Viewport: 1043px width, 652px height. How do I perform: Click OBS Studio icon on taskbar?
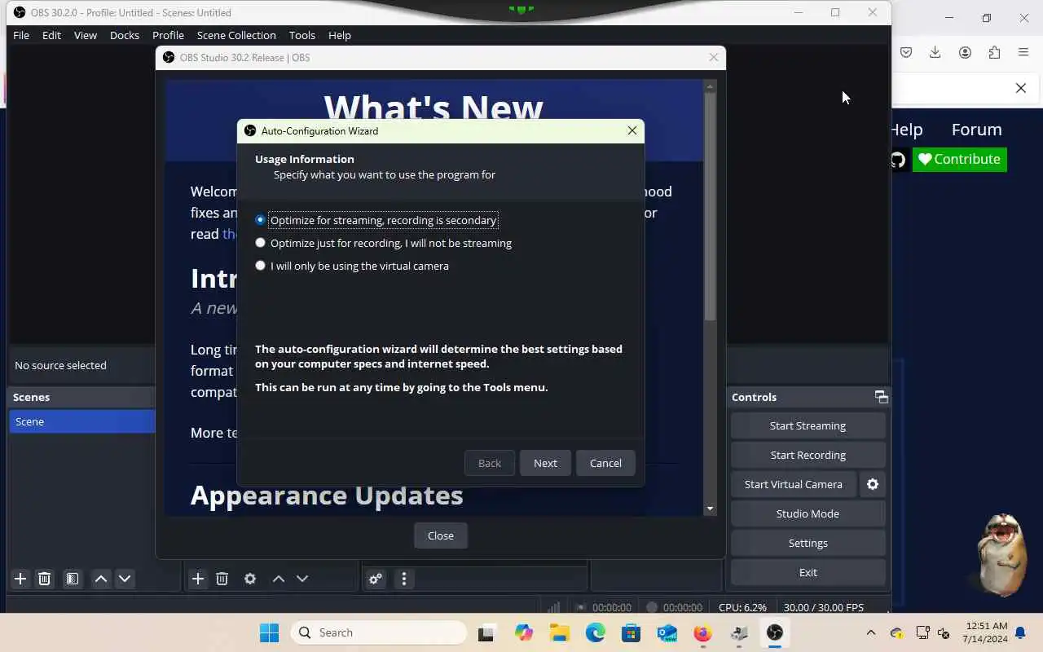point(775,632)
